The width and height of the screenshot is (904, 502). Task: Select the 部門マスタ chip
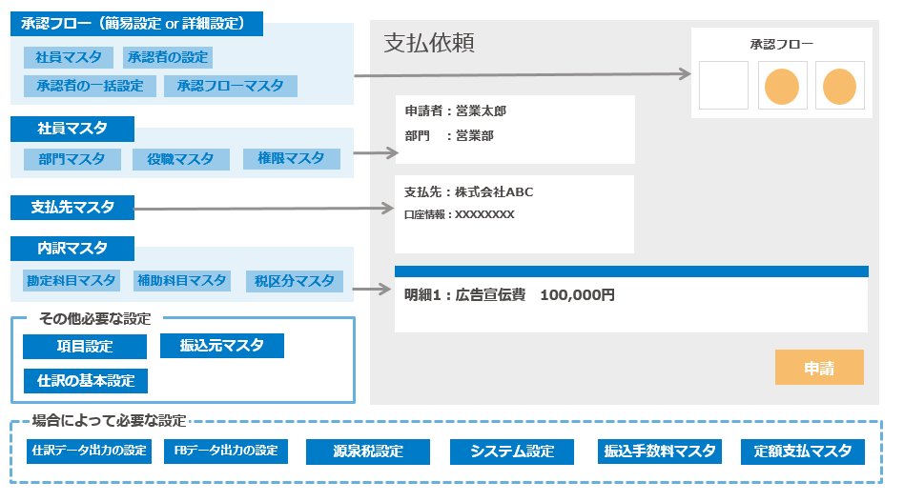tap(72, 159)
